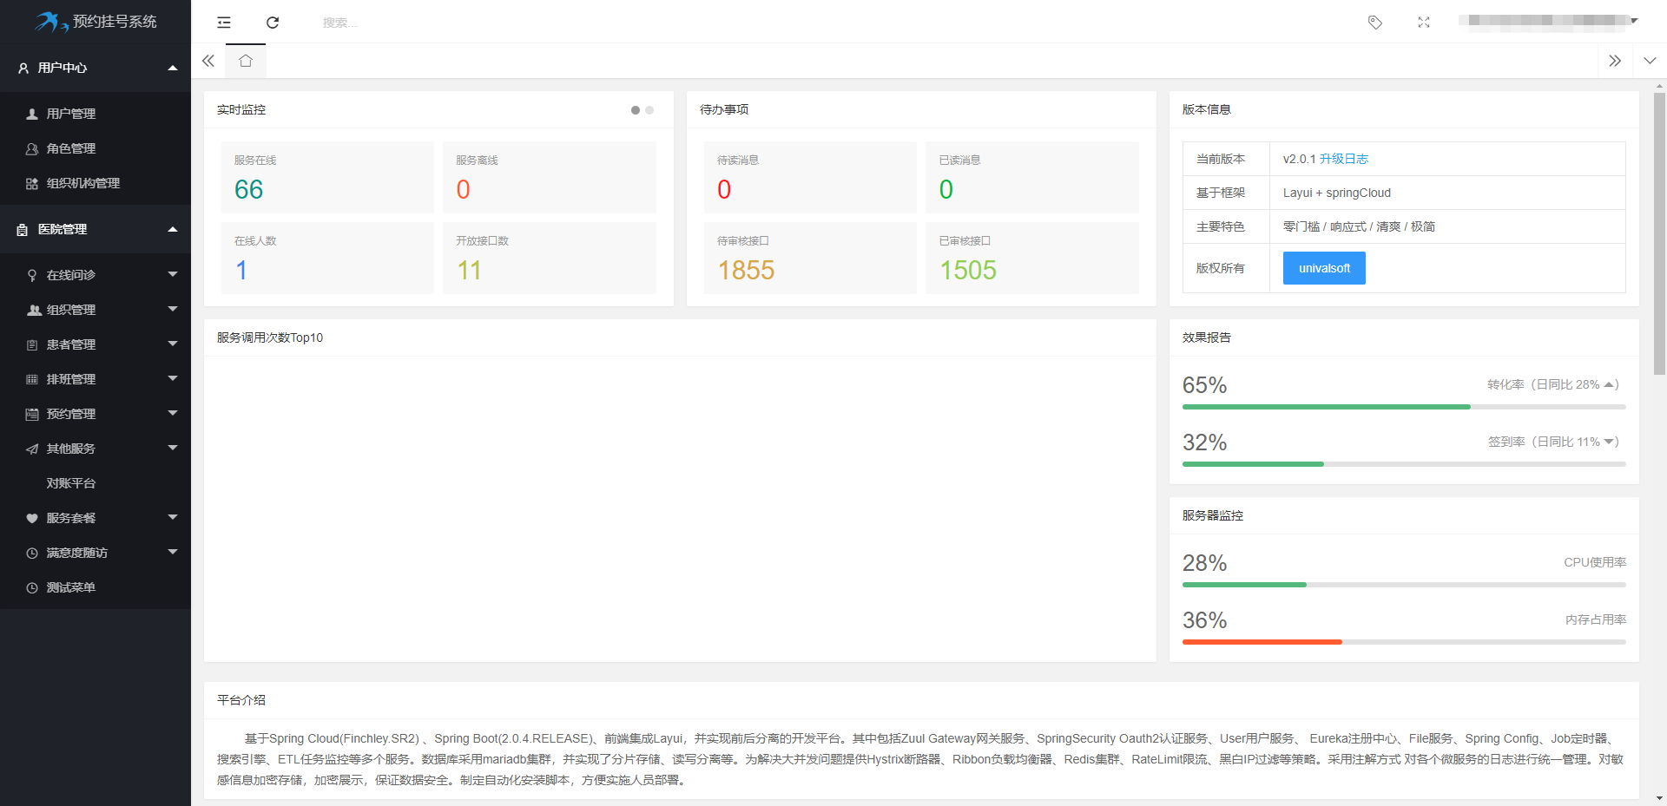Screen dimensions: 1667x806
Task: Toggle the fullscreen icon
Action: coord(1424,23)
